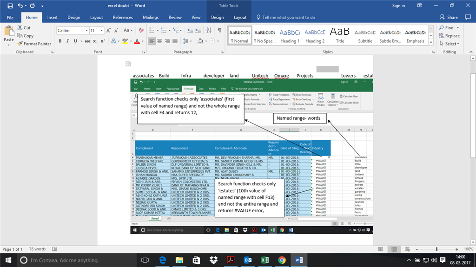The height and width of the screenshot is (267, 476).
Task: Apply superscript formatting
Action: (103, 41)
